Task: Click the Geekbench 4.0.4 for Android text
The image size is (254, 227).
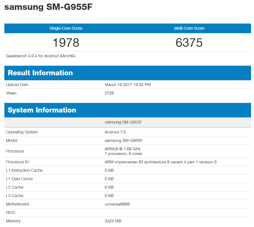Action: coord(41,56)
